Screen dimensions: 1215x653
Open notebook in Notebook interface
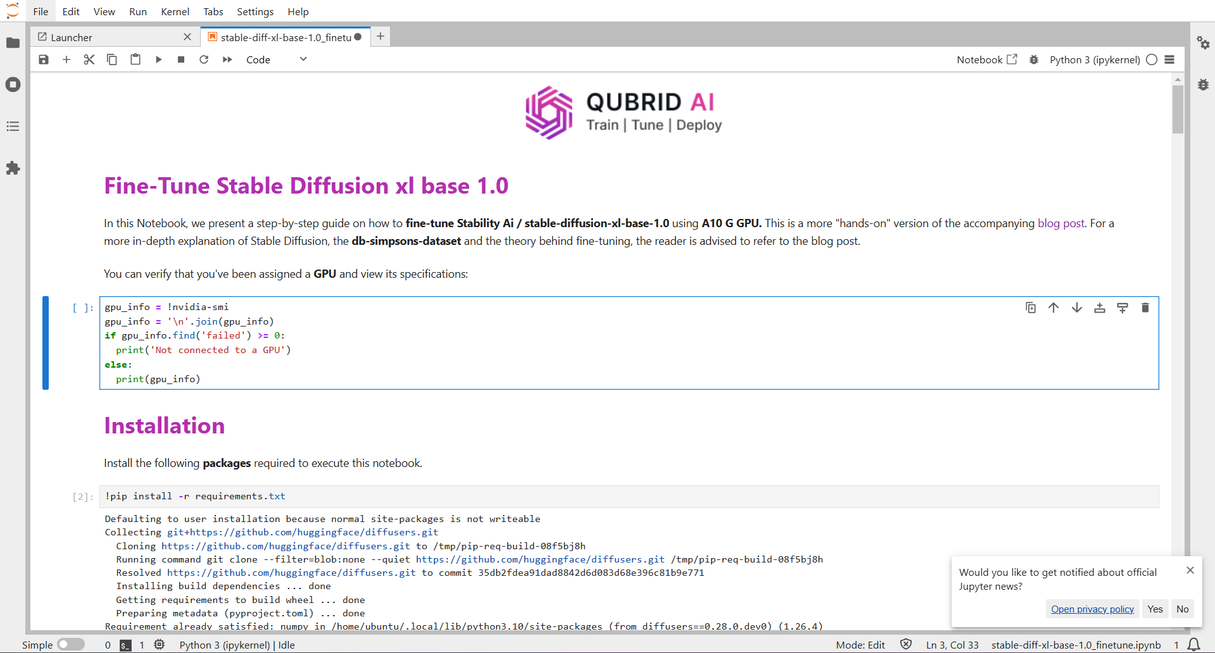pyautogui.click(x=987, y=59)
